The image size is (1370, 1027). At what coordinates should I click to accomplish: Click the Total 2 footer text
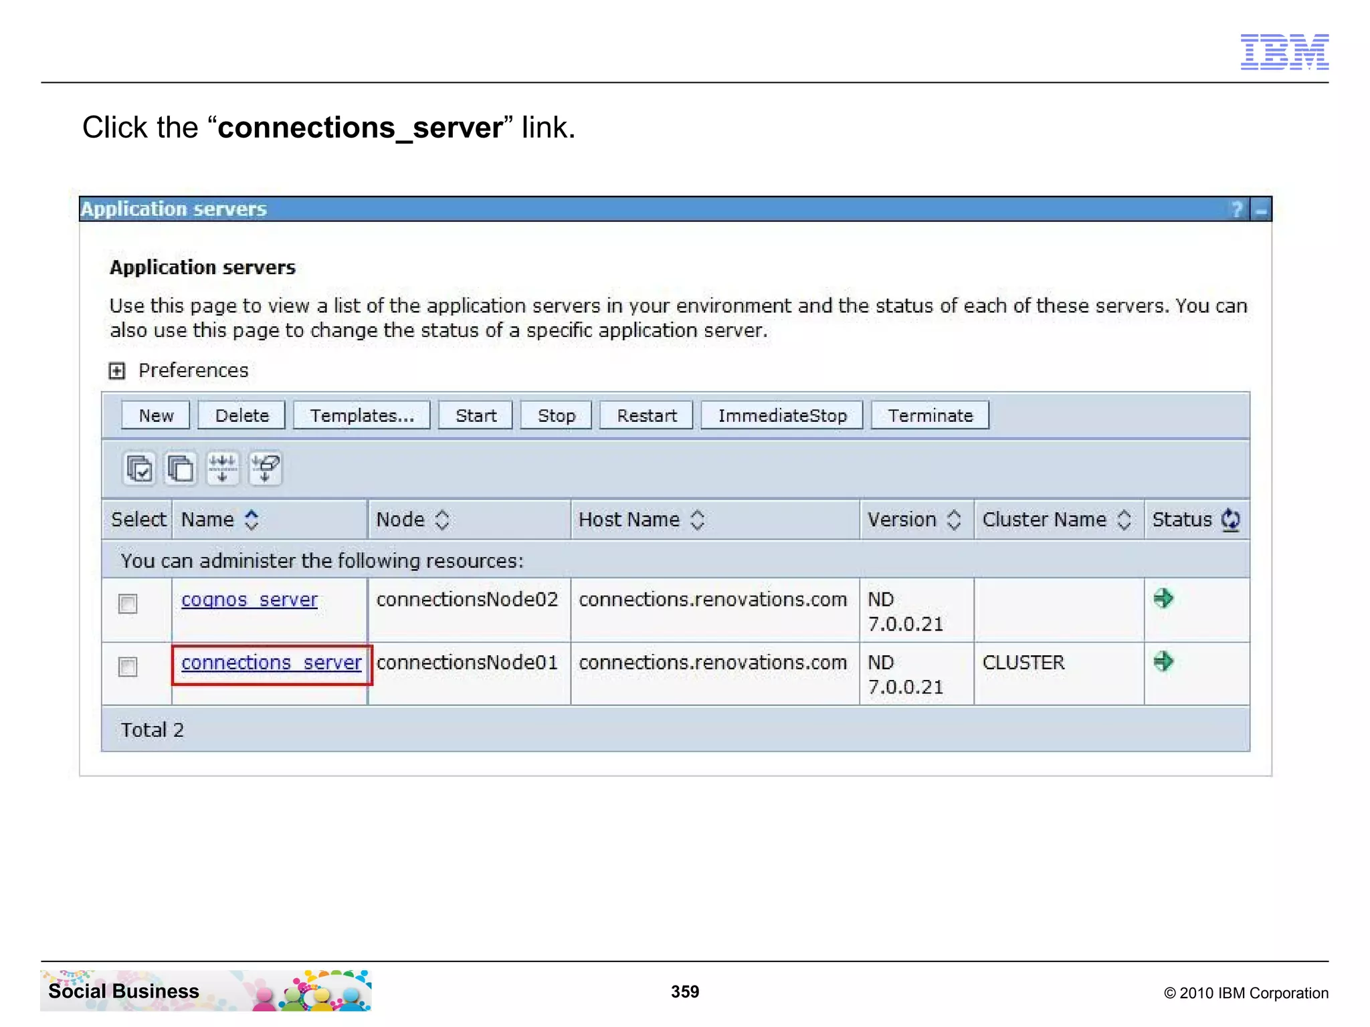(152, 729)
